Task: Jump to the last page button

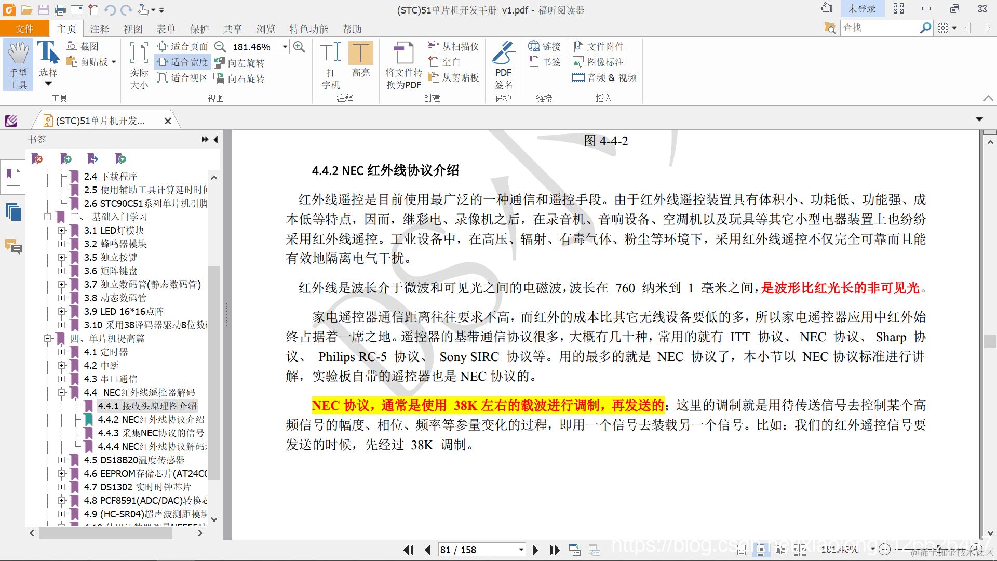Action: pyautogui.click(x=555, y=550)
